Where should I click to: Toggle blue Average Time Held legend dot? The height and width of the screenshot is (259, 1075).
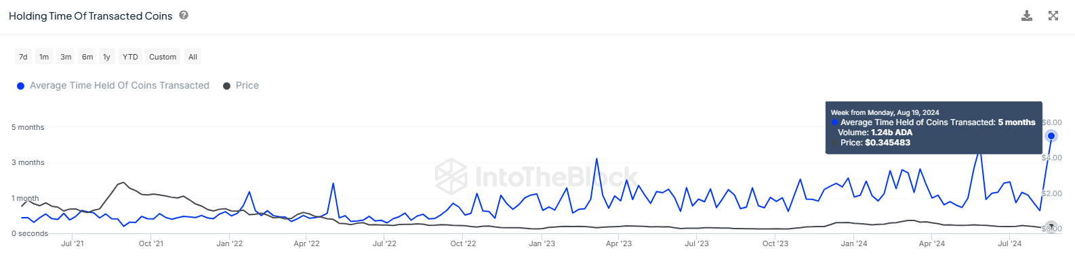pyautogui.click(x=20, y=86)
